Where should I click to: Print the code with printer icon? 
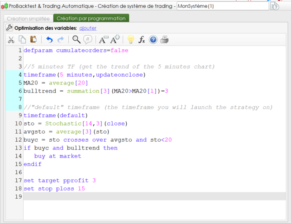tap(164, 40)
